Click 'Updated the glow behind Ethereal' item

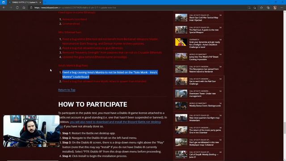coord(94,57)
